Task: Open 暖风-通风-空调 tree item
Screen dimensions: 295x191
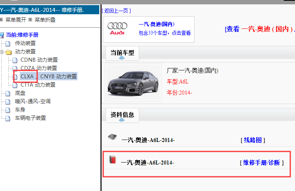Action: (x=33, y=101)
